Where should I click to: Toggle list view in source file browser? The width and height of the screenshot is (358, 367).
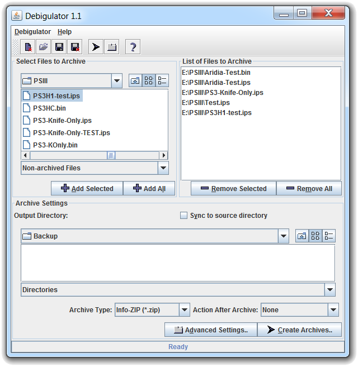tap(148, 81)
